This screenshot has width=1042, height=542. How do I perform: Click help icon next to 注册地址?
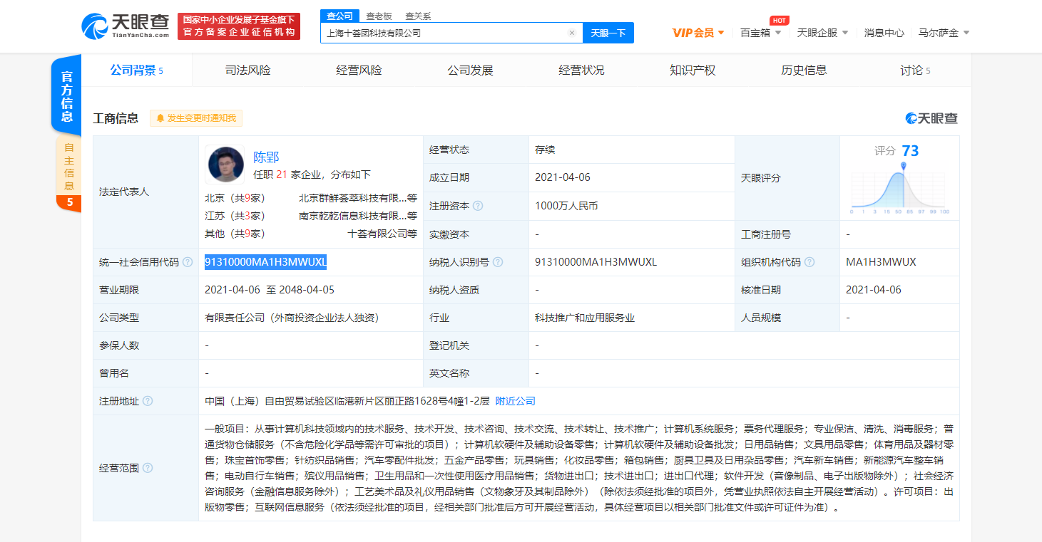pyautogui.click(x=148, y=401)
